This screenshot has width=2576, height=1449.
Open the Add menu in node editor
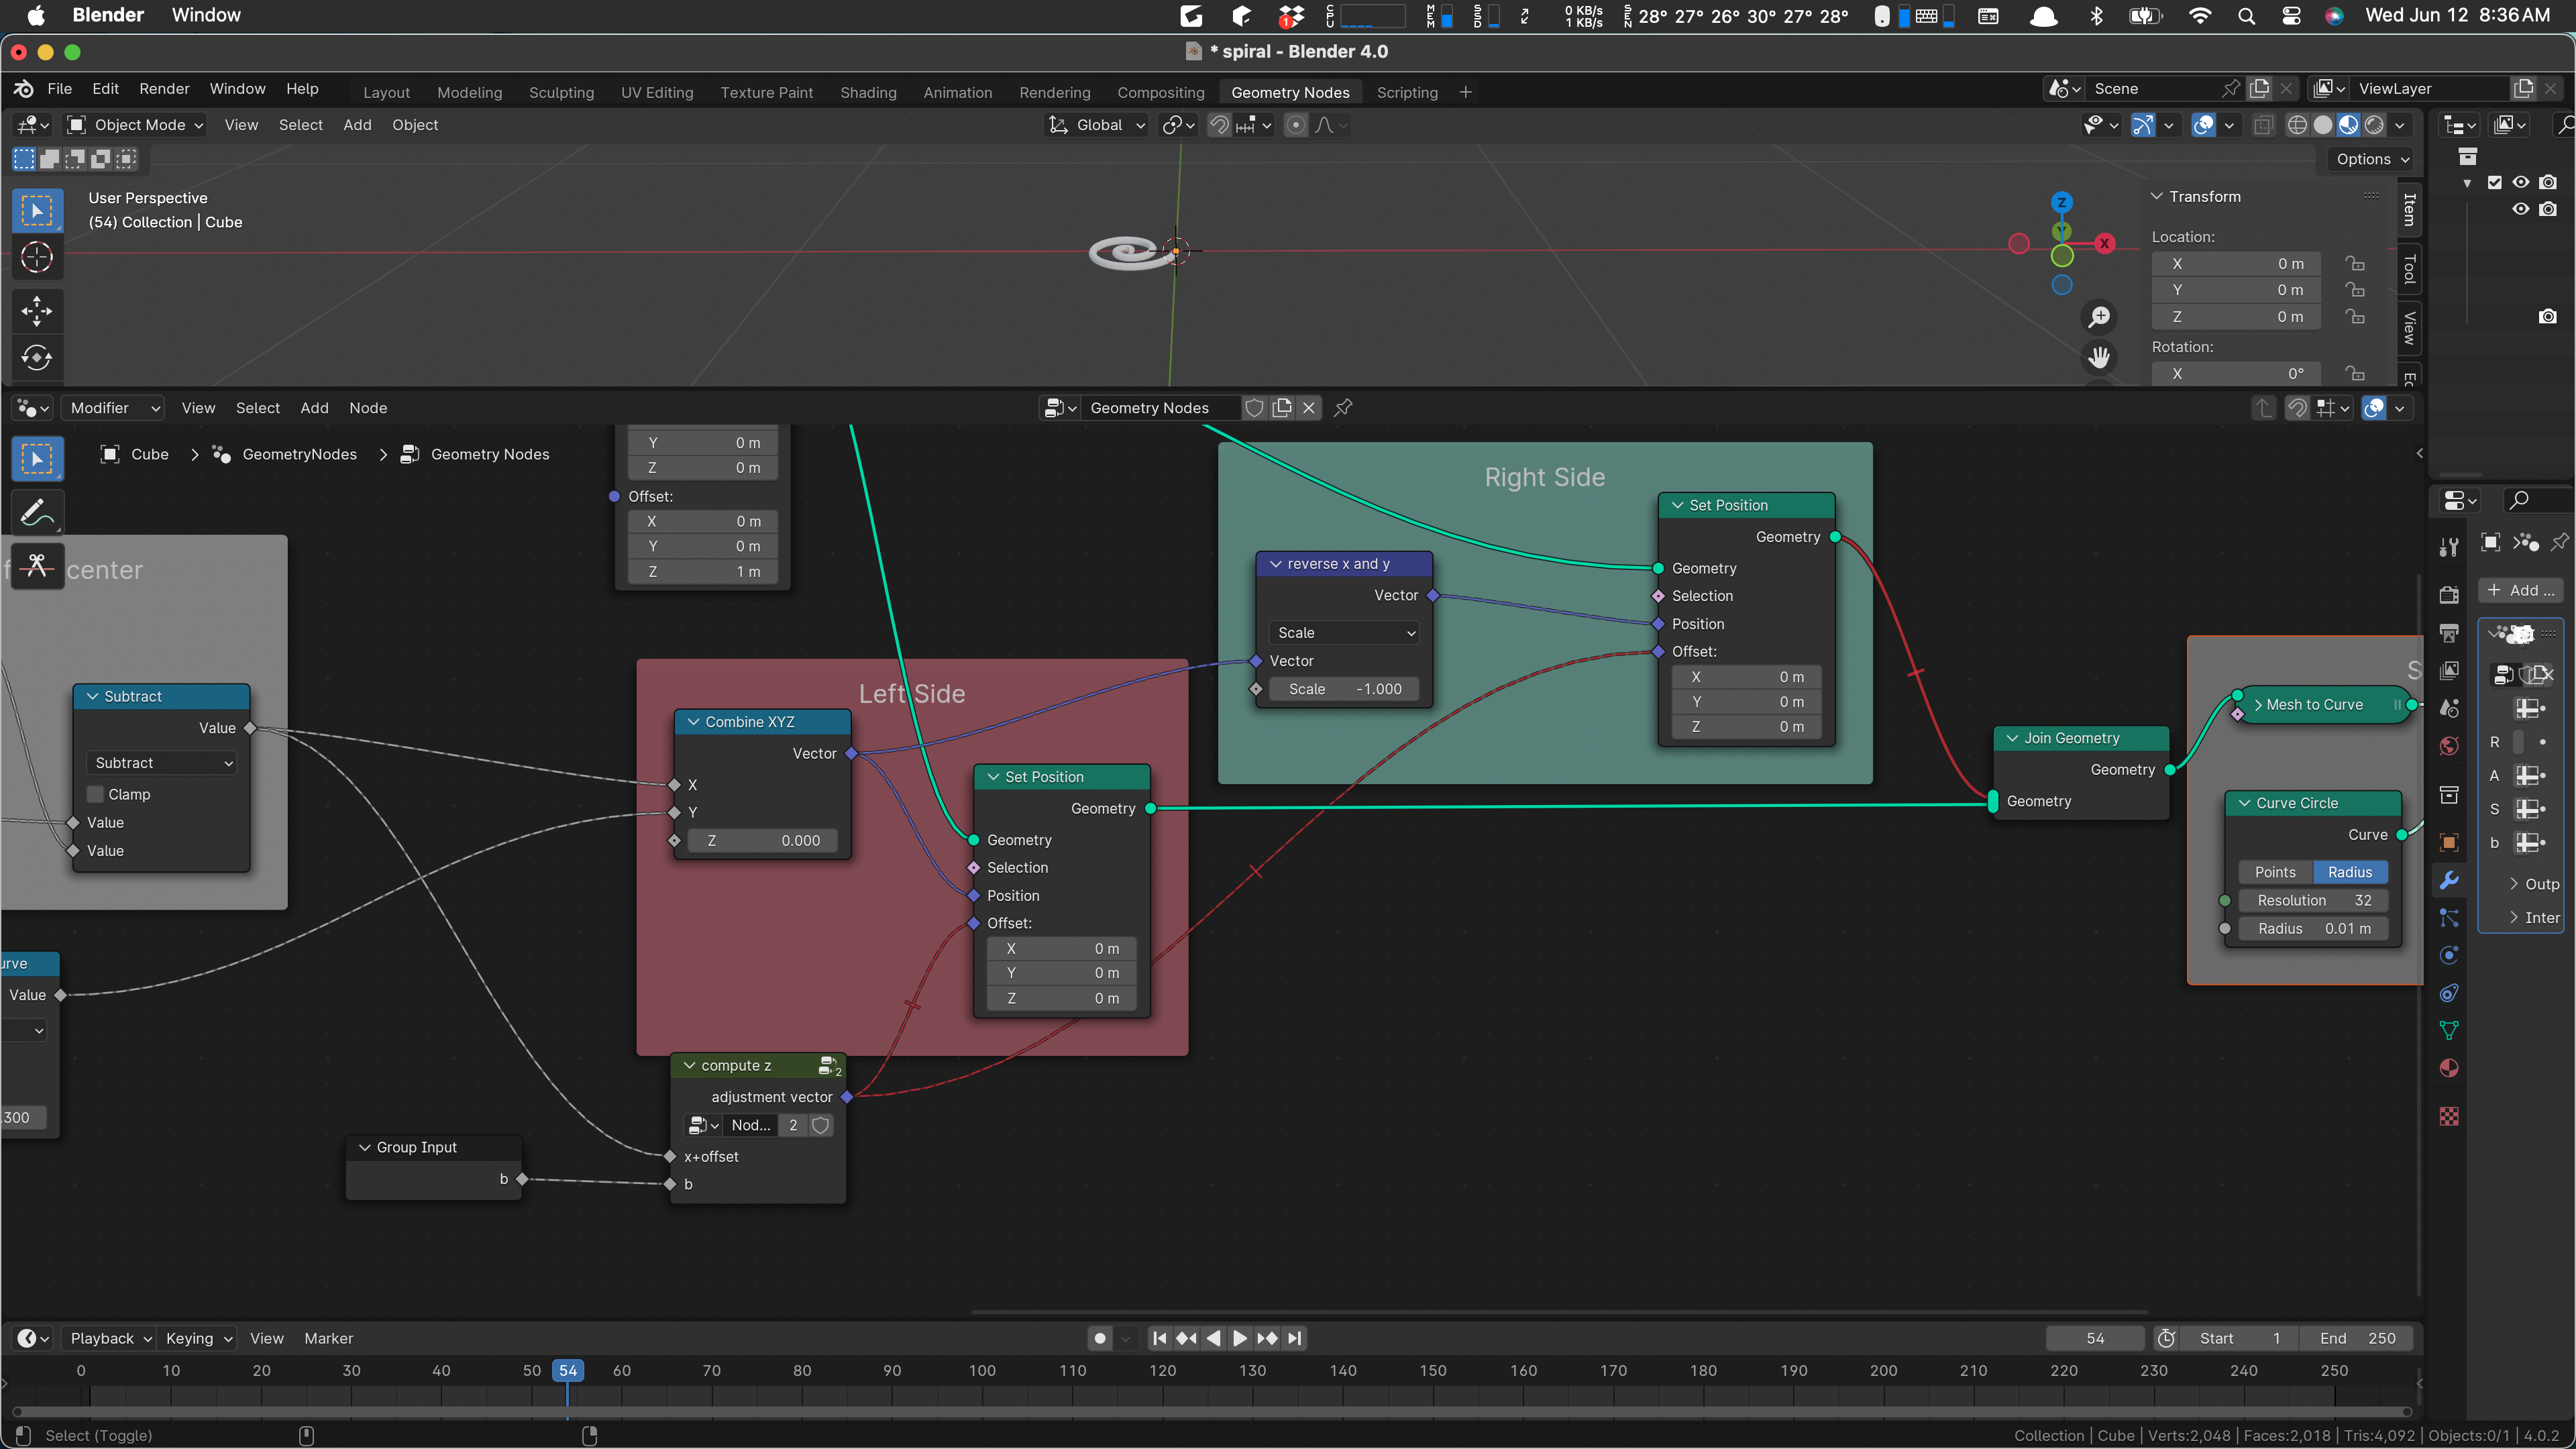(314, 408)
